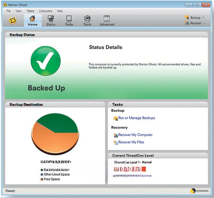Open the File menu
The width and height of the screenshot is (214, 198).
pos(9,11)
